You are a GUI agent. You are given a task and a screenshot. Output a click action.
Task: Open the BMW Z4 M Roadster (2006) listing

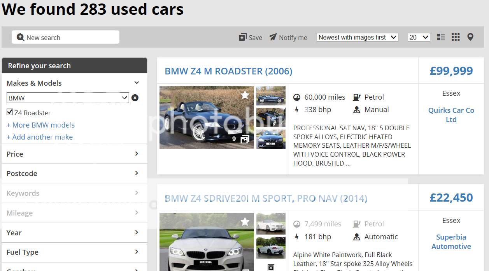coord(228,71)
